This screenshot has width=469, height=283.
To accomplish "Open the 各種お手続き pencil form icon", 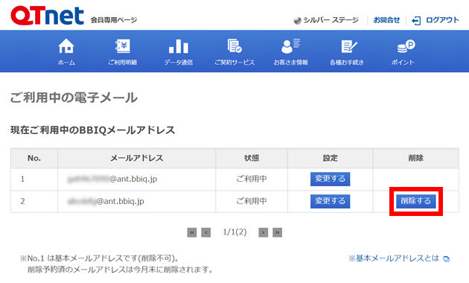I will click(348, 46).
